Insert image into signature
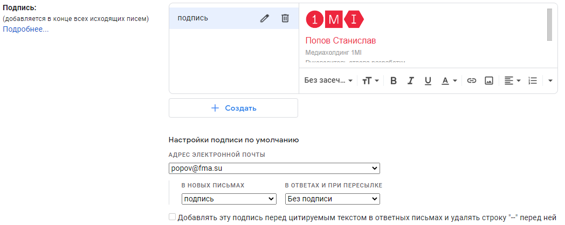Viewport: 565px width, 225px height. 489,81
